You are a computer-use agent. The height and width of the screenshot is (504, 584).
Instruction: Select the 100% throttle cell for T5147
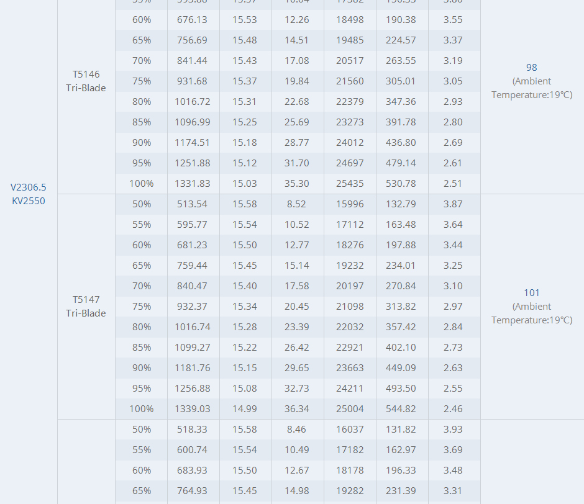[x=142, y=408]
